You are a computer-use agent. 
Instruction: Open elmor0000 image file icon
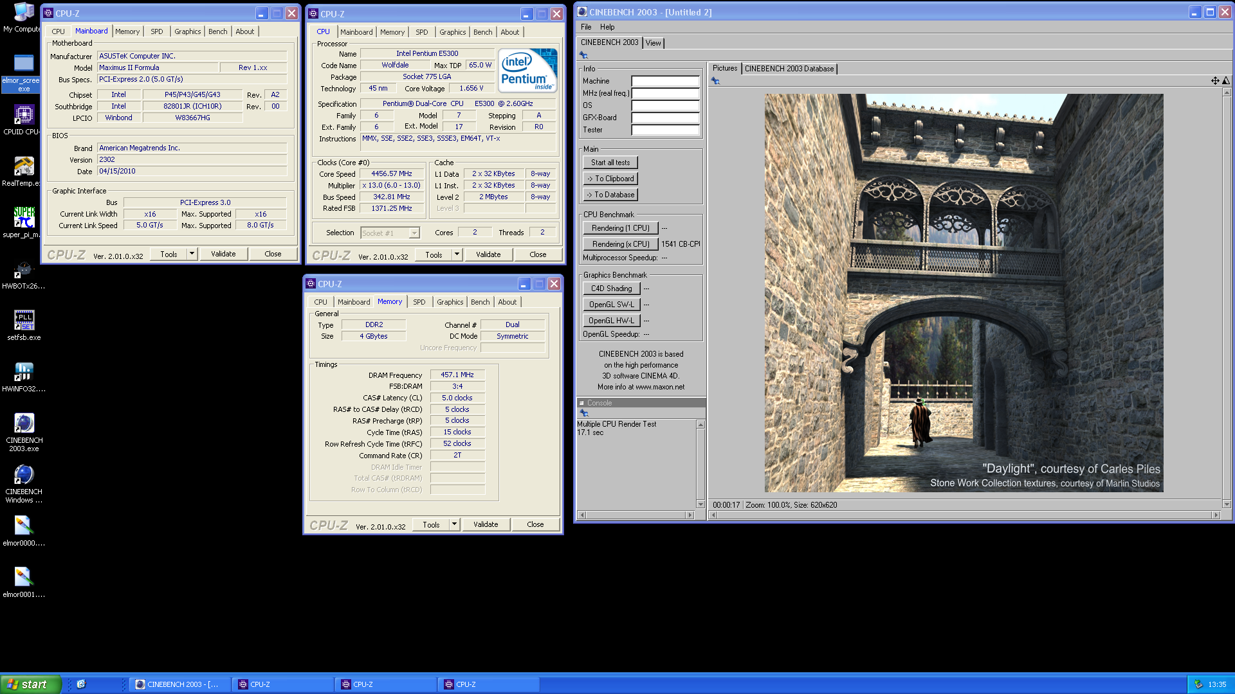click(x=23, y=531)
